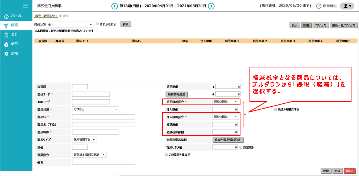Check 税込み単価にする option
The width and height of the screenshot is (359, 176).
click(275, 109)
